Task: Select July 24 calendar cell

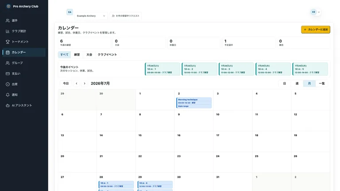Action: pos(233,162)
